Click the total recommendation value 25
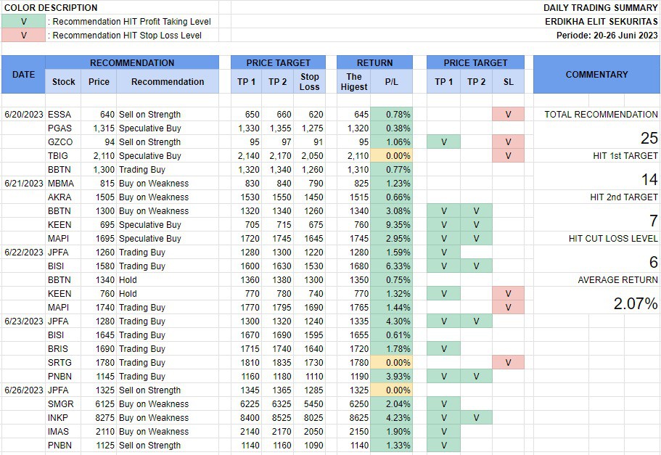661x455 pixels. click(x=649, y=139)
